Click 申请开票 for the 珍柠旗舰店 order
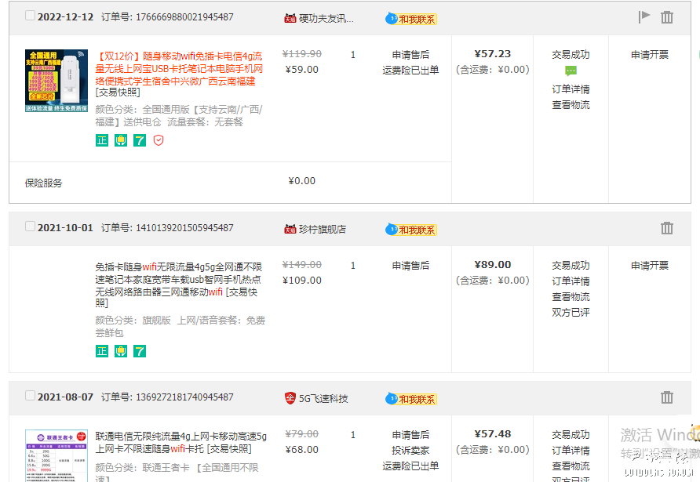Viewport: 700px width, 482px height. (x=650, y=266)
